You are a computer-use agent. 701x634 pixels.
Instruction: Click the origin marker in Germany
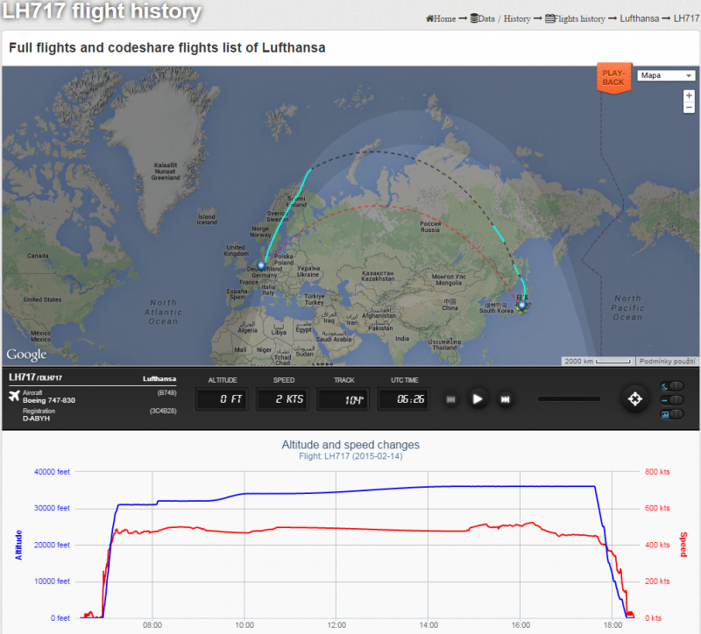pos(261,265)
